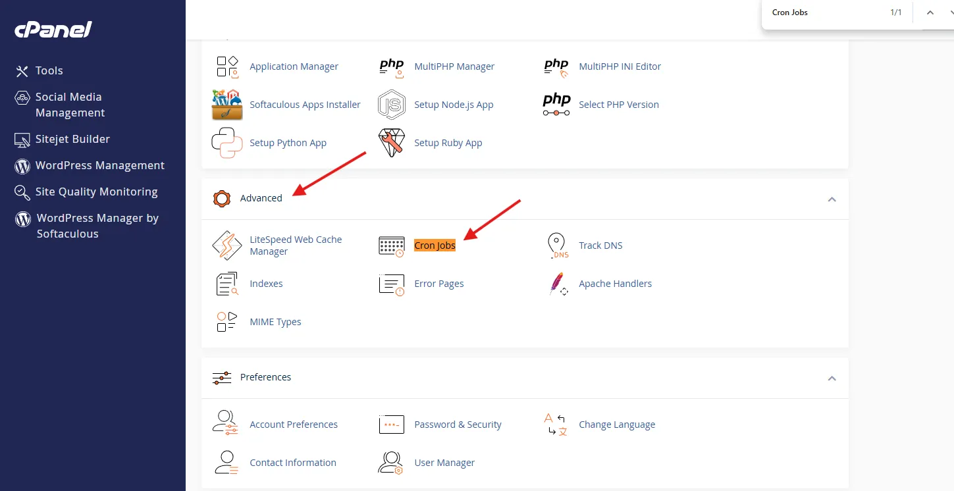This screenshot has height=491, width=954.
Task: Open the Track DNS link
Action: [x=600, y=245]
